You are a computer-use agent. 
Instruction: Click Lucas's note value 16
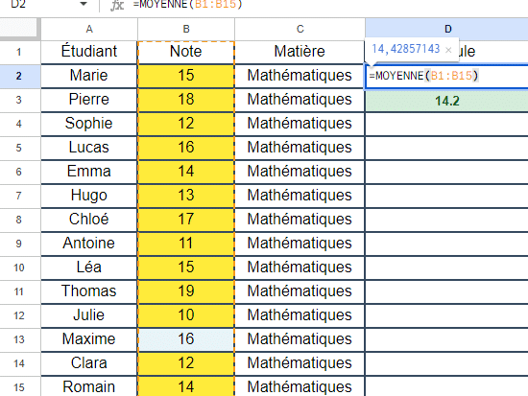pos(186,148)
